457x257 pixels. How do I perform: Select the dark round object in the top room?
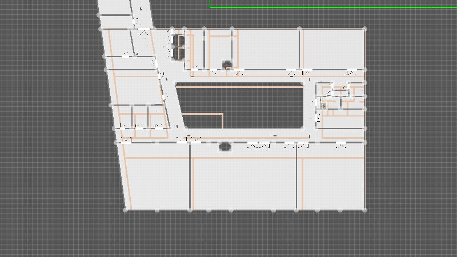click(227, 65)
